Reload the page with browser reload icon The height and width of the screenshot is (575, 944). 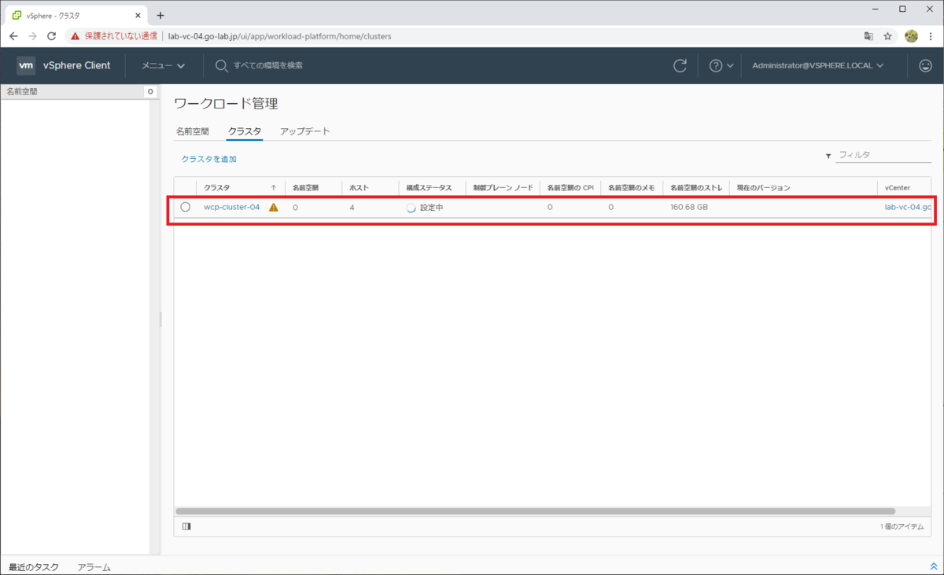pos(52,36)
